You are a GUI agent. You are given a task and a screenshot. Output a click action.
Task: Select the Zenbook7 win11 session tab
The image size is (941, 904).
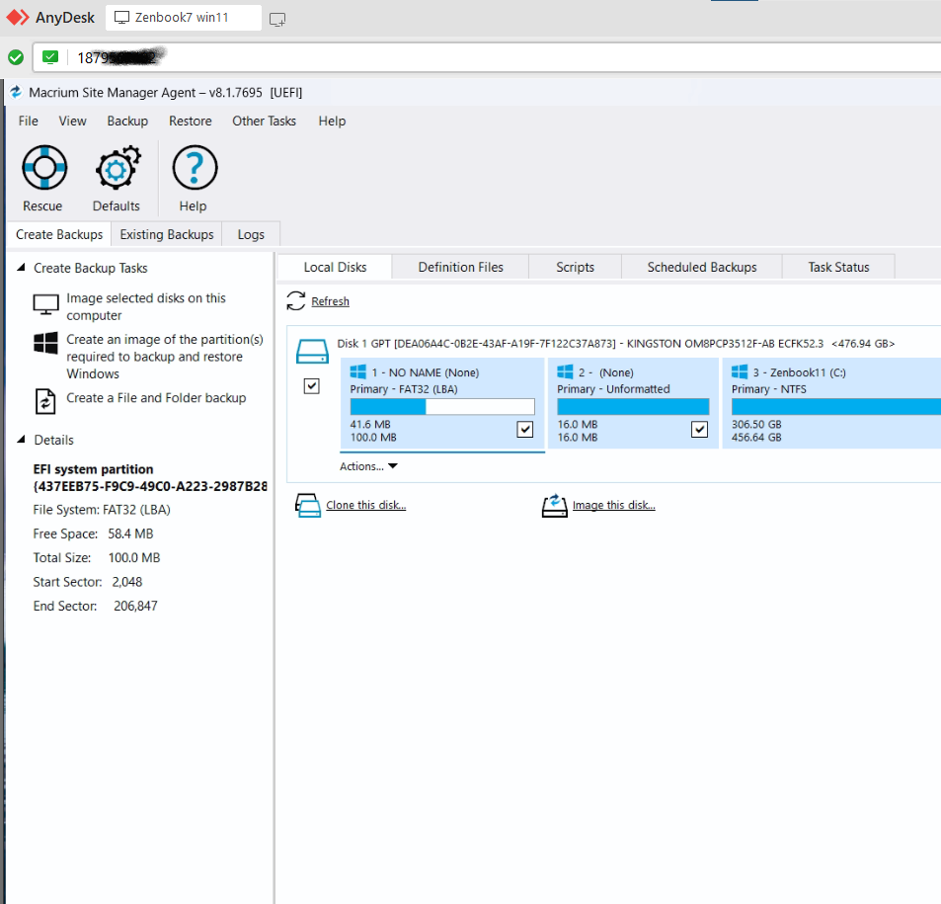[184, 18]
